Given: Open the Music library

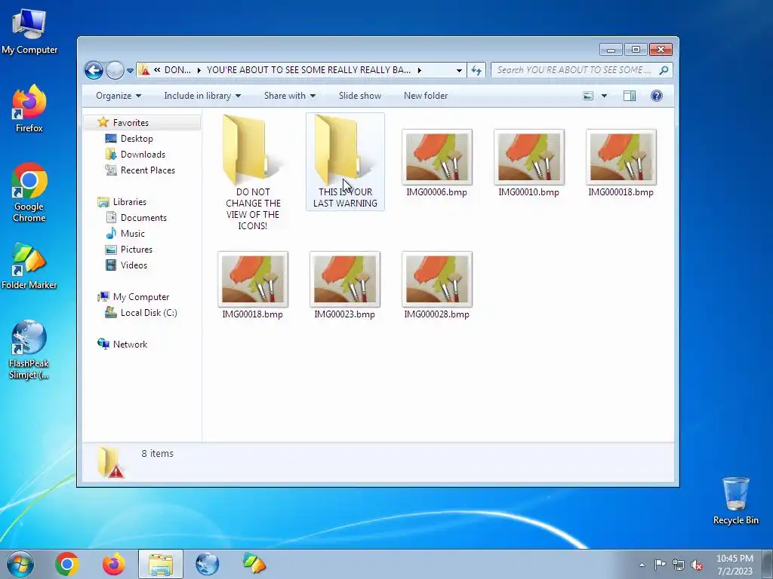Looking at the screenshot, I should (x=132, y=234).
